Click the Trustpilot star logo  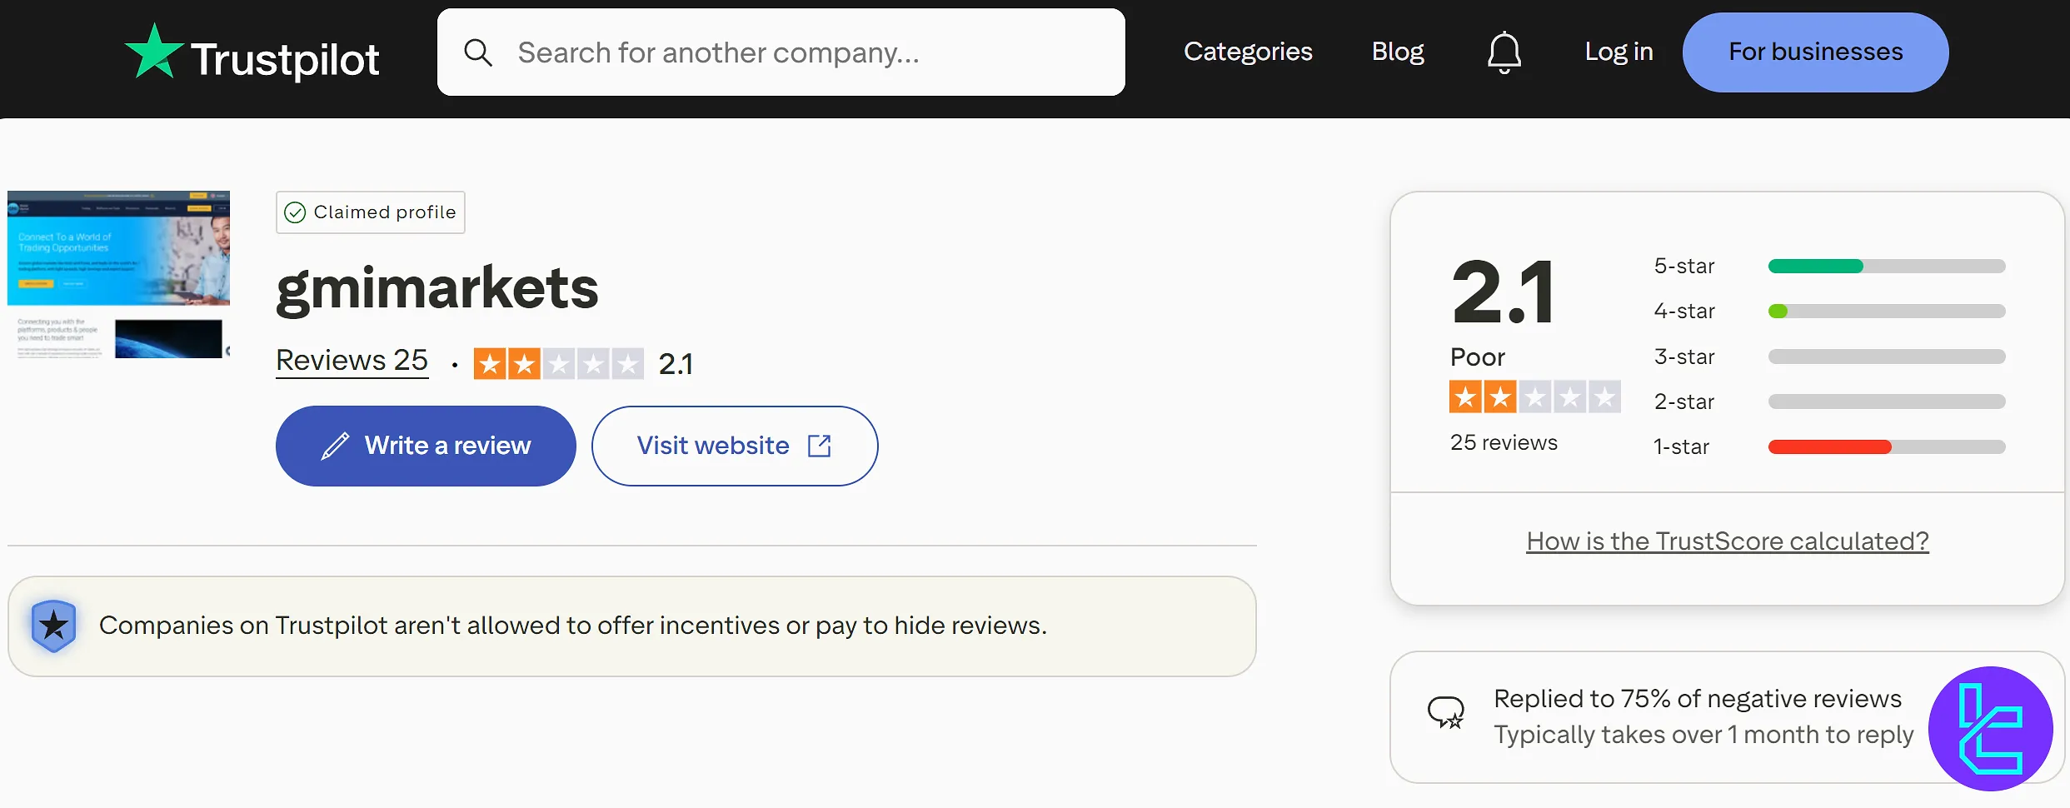[x=154, y=52]
